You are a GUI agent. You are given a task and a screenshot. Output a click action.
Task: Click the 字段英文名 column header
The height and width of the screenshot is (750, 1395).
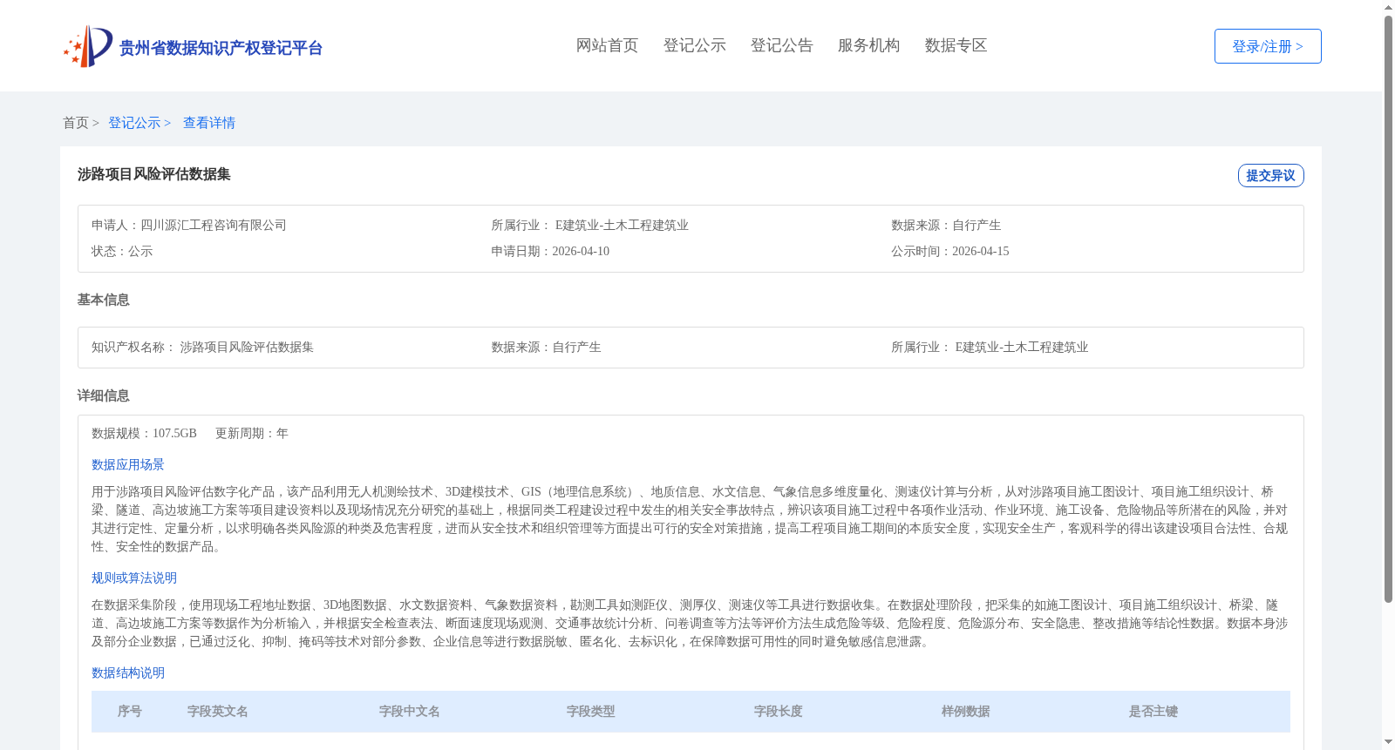click(x=218, y=711)
